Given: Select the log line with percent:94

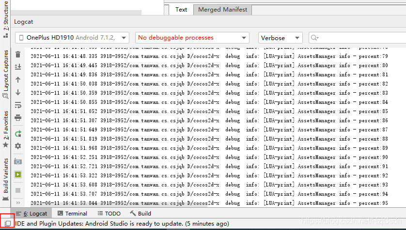Looking at the screenshot, I should pos(209,194).
